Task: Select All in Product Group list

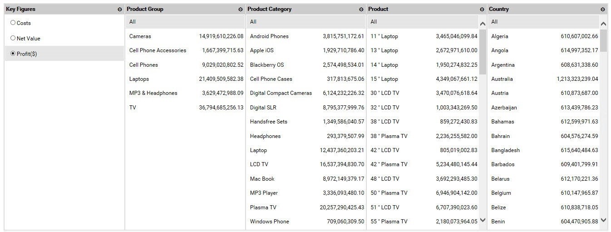Action: pyautogui.click(x=133, y=22)
